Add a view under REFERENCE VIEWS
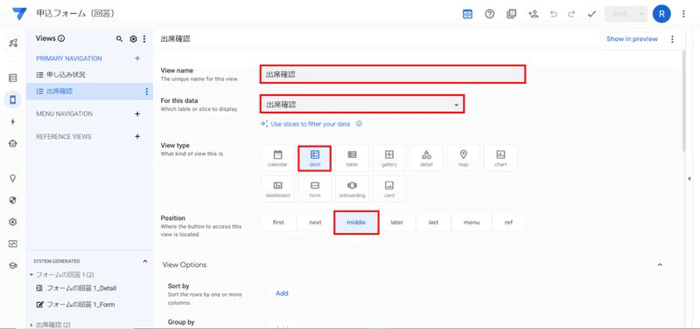Image resolution: width=700 pixels, height=329 pixels. (x=137, y=137)
